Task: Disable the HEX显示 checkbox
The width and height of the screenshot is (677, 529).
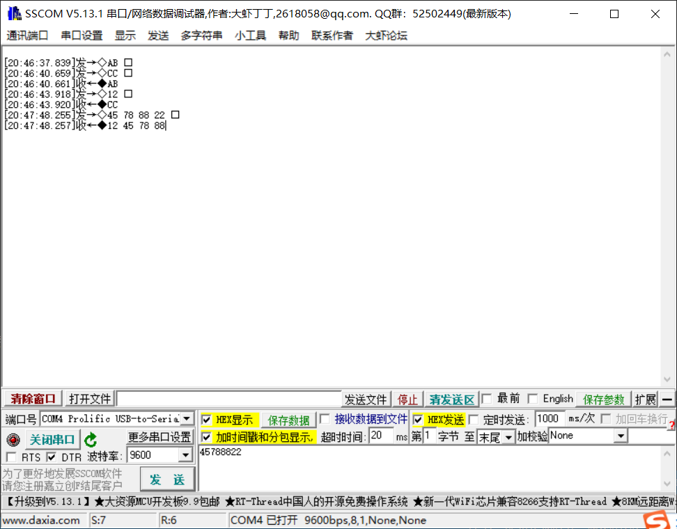Action: (x=206, y=419)
